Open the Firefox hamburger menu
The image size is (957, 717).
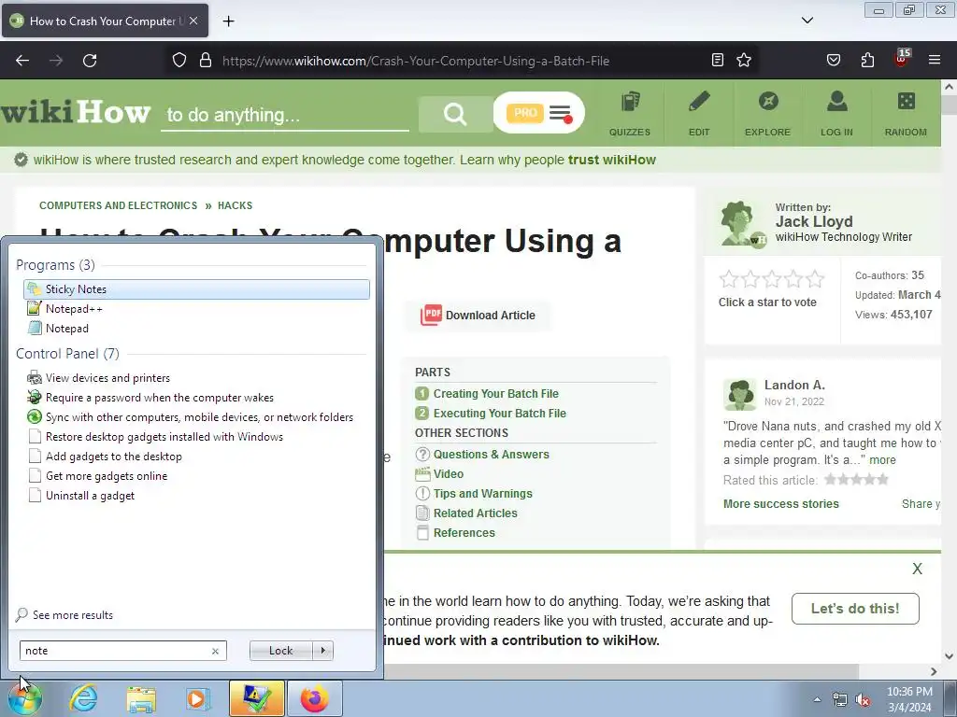pos(935,60)
